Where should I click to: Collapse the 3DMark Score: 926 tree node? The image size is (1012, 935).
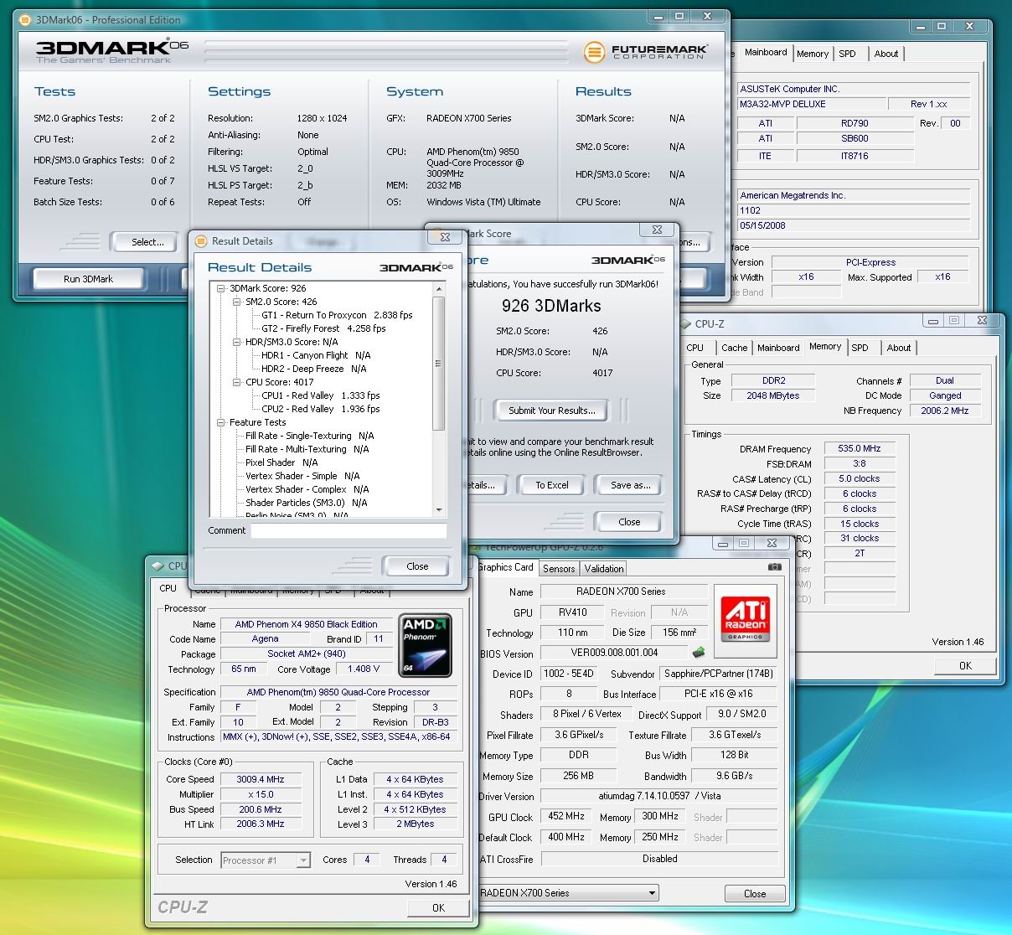click(x=221, y=288)
